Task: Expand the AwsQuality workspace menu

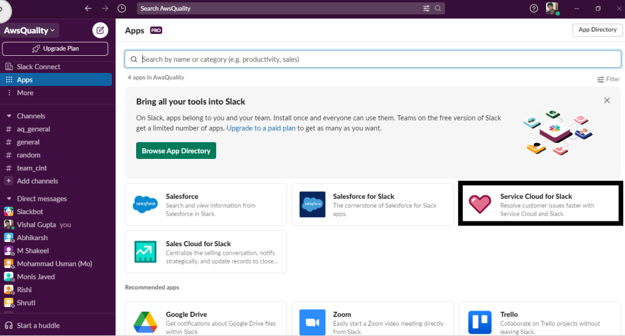Action: 30,30
